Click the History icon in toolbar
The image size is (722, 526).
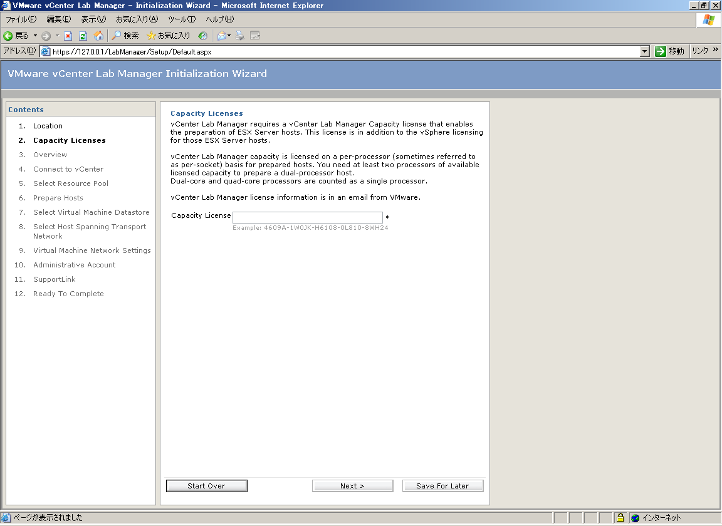(x=202, y=36)
